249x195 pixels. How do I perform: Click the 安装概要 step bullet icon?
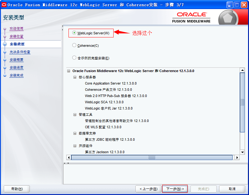(x=5, y=60)
